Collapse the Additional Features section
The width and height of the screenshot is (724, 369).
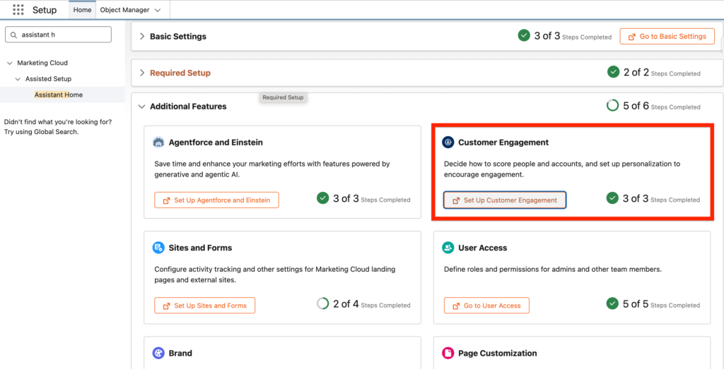click(x=142, y=107)
